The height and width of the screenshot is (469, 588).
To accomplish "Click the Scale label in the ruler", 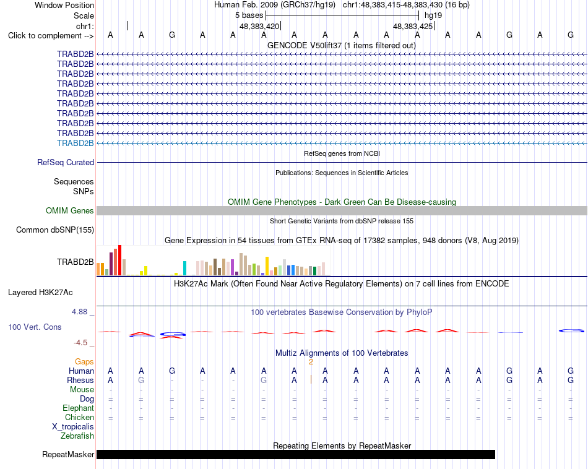I will [84, 15].
